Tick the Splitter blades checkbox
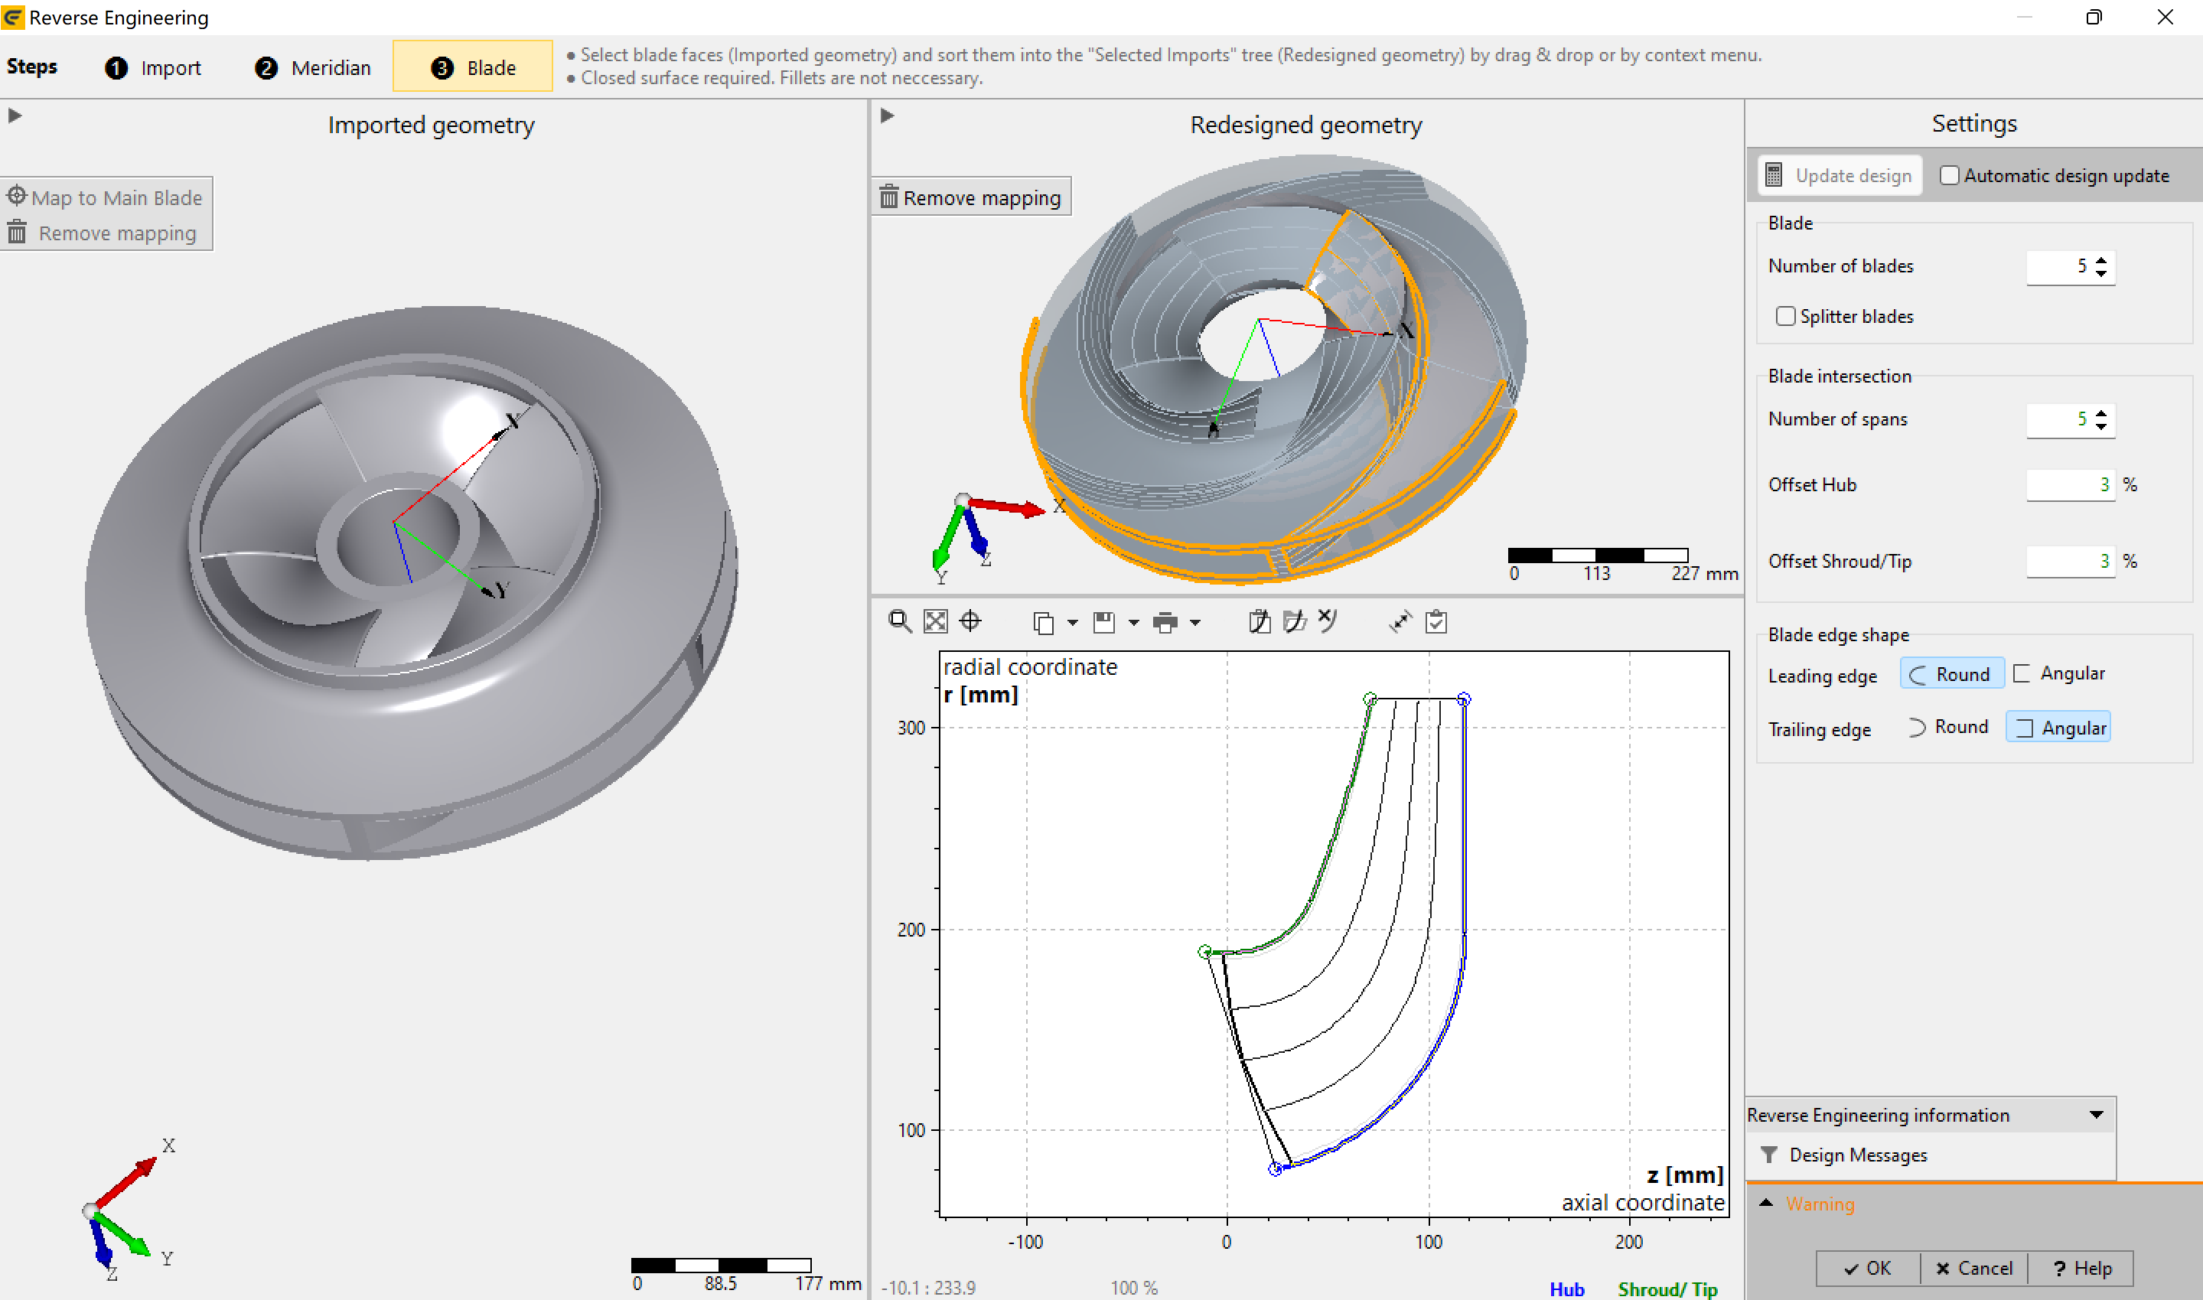This screenshot has height=1300, width=2203. [1785, 316]
